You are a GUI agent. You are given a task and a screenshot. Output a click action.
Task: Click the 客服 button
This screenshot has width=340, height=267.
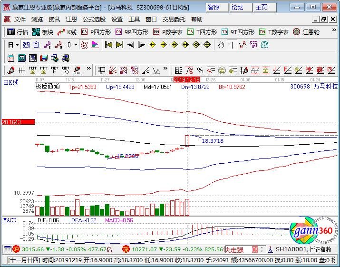click(x=217, y=8)
